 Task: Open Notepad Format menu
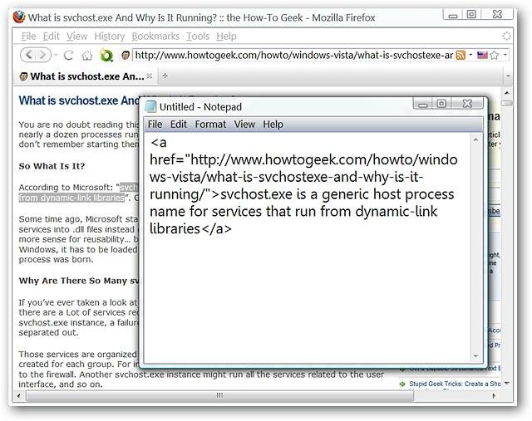click(210, 124)
